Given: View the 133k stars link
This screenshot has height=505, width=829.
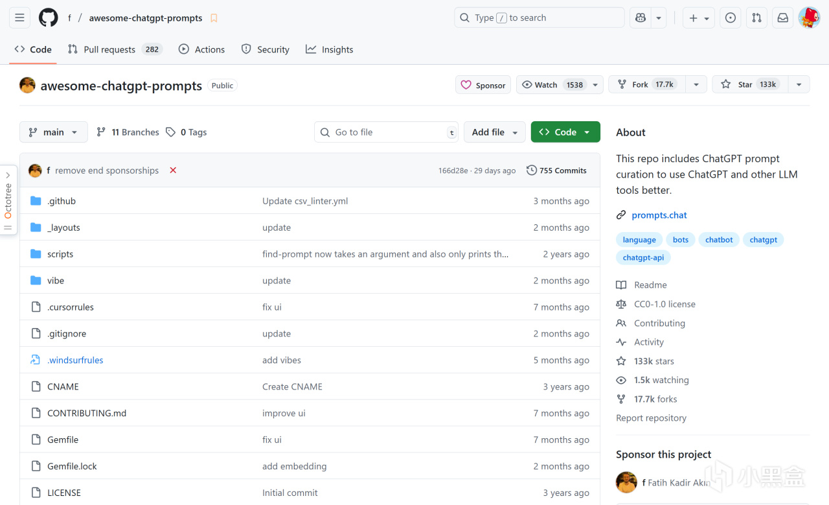Looking at the screenshot, I should pyautogui.click(x=645, y=361).
